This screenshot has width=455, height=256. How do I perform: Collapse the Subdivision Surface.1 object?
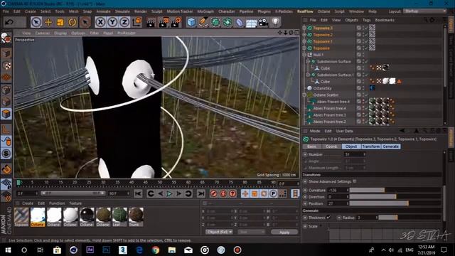tap(308, 75)
